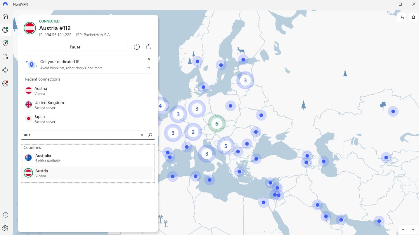Click the Countries heading
419x235 pixels.
(x=32, y=147)
